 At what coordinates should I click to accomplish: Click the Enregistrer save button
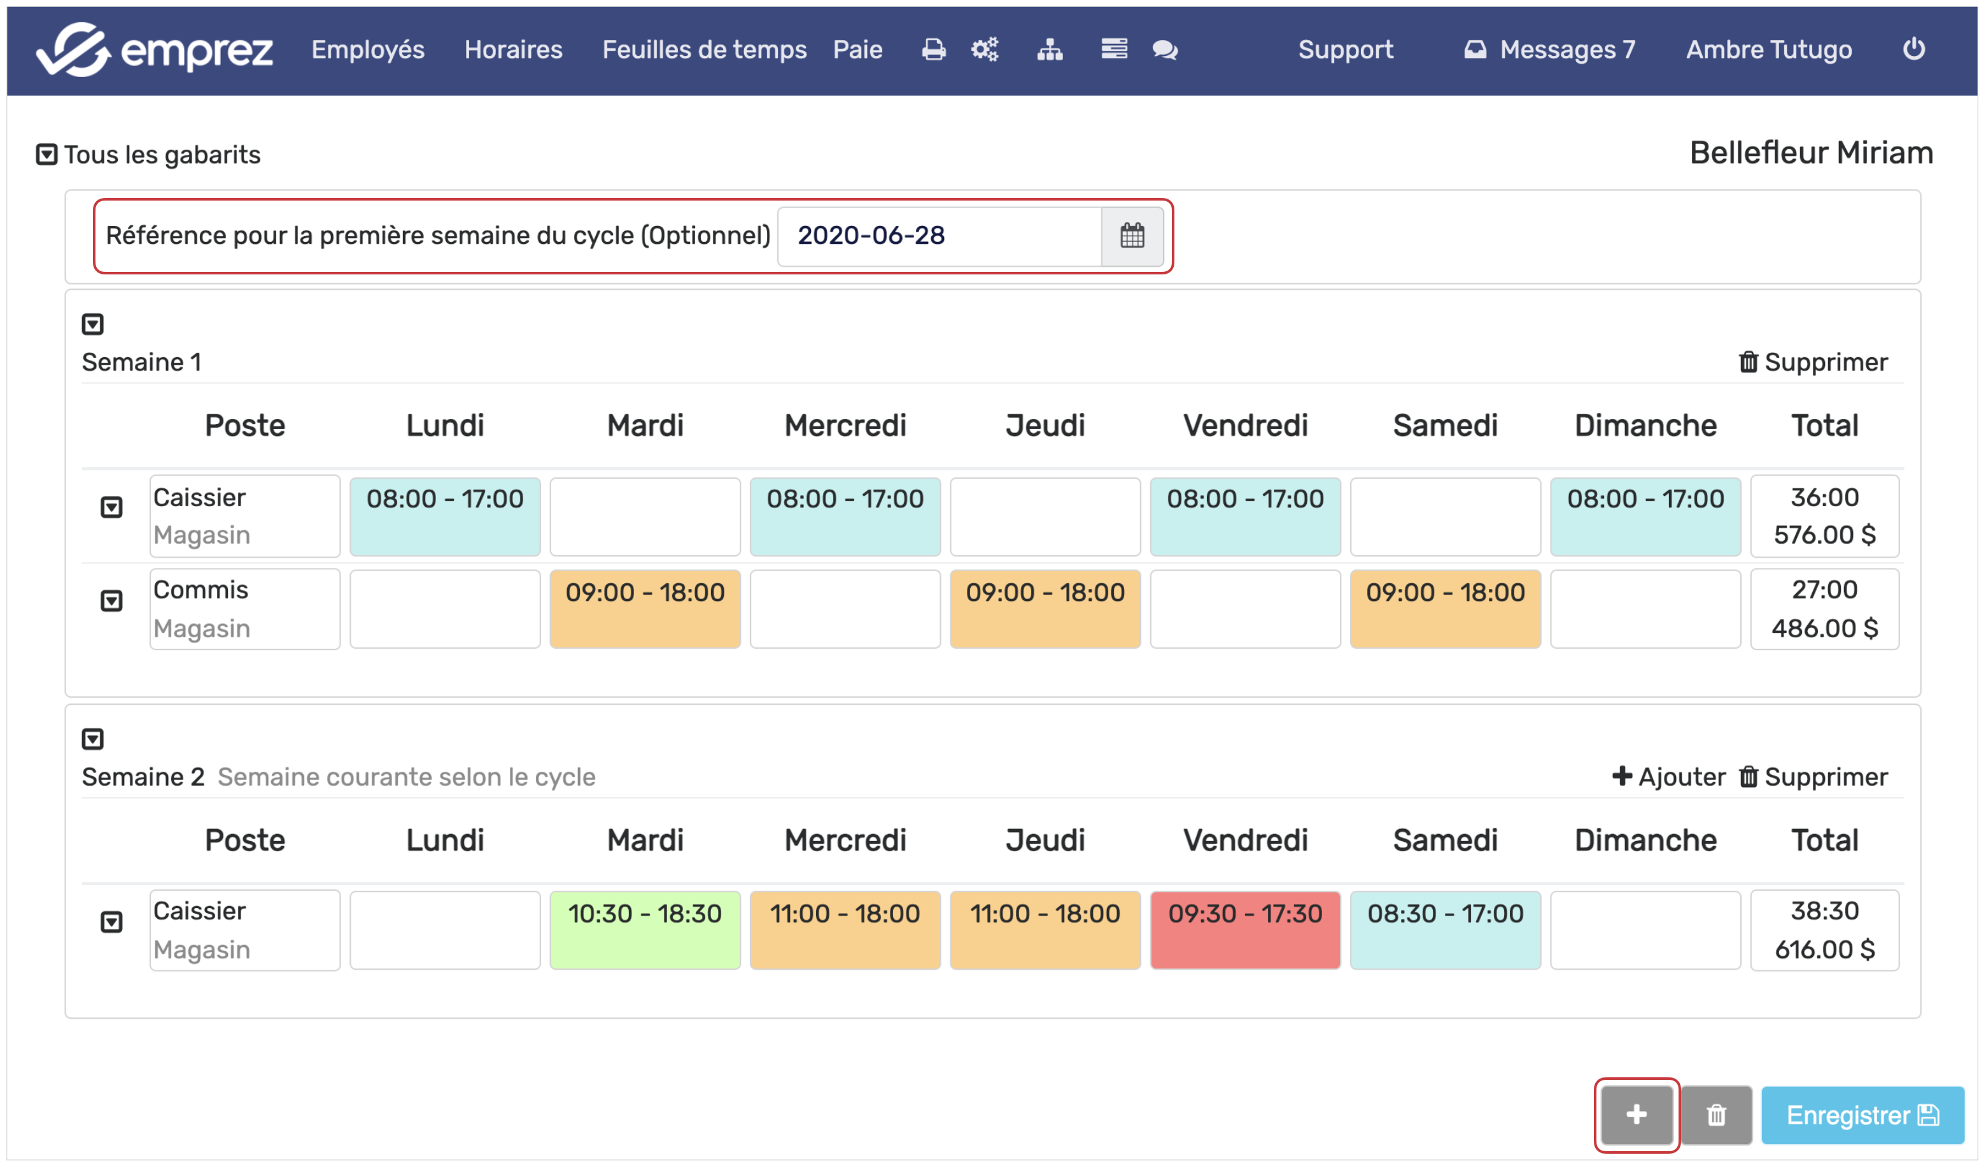[x=1861, y=1115]
